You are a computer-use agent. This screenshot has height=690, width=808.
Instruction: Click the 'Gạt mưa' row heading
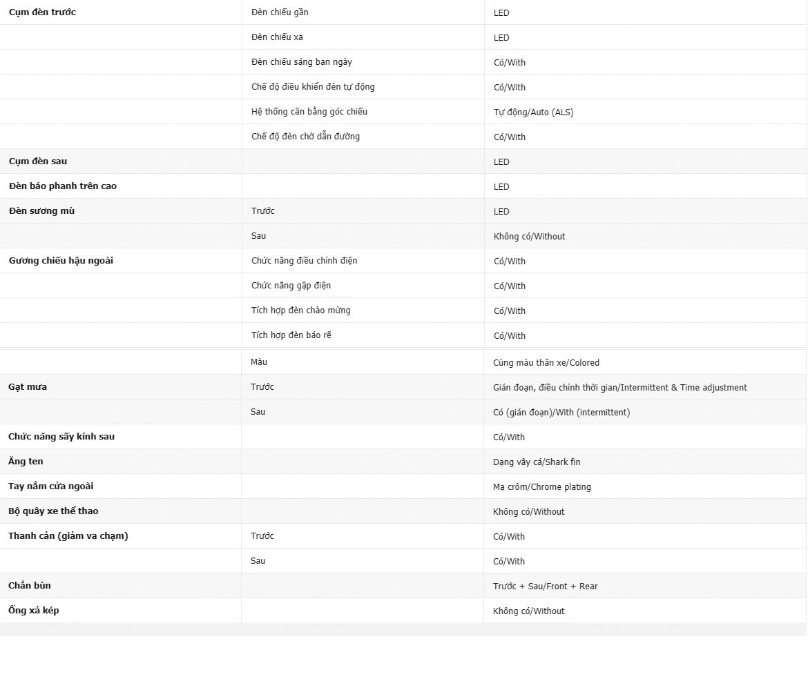click(x=28, y=387)
